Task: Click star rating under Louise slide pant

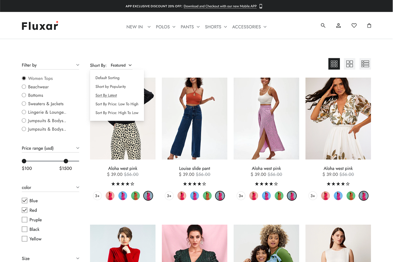Action: pos(195,184)
